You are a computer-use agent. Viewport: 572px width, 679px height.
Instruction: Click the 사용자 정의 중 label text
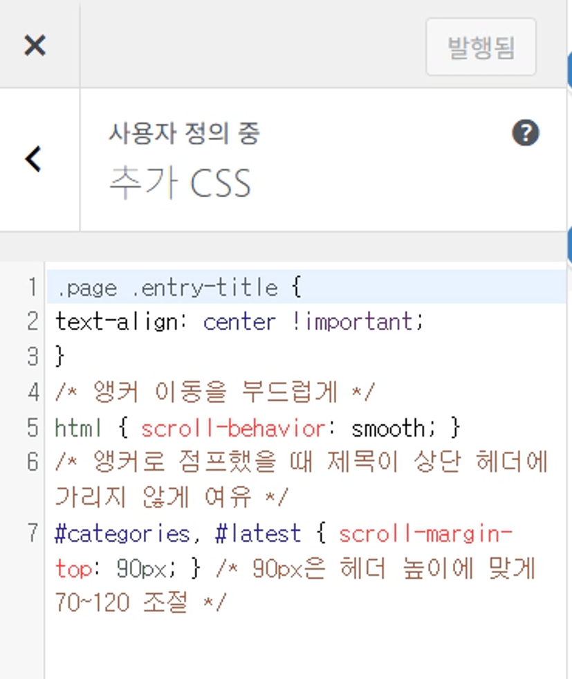coord(184,134)
